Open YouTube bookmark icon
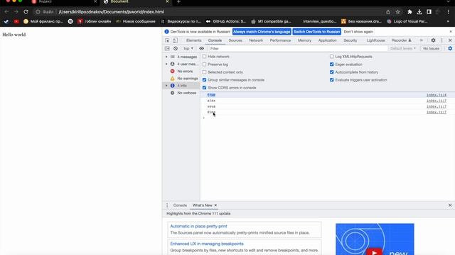This screenshot has width=455, height=255. [16, 21]
